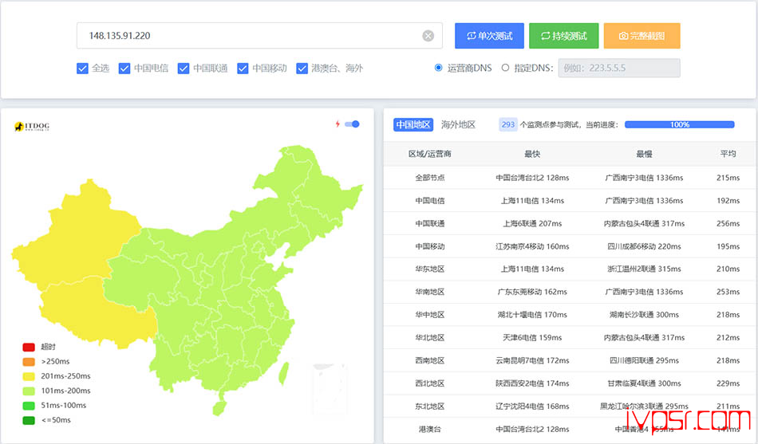Select the 华东地区 row label
Viewport: 758px width, 444px height.
point(430,269)
